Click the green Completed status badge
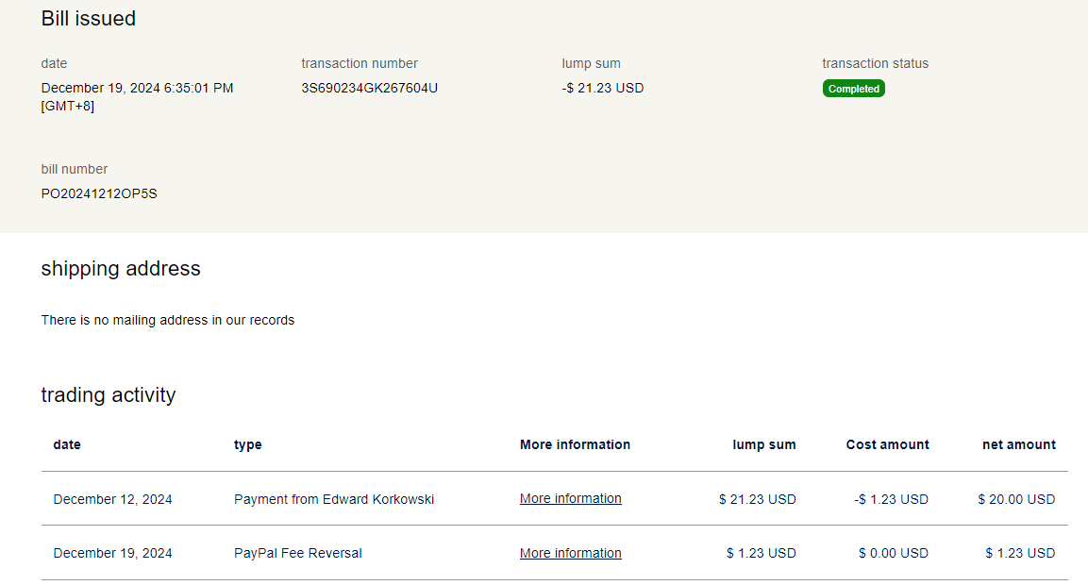Image resolution: width=1088 pixels, height=585 pixels. point(853,89)
